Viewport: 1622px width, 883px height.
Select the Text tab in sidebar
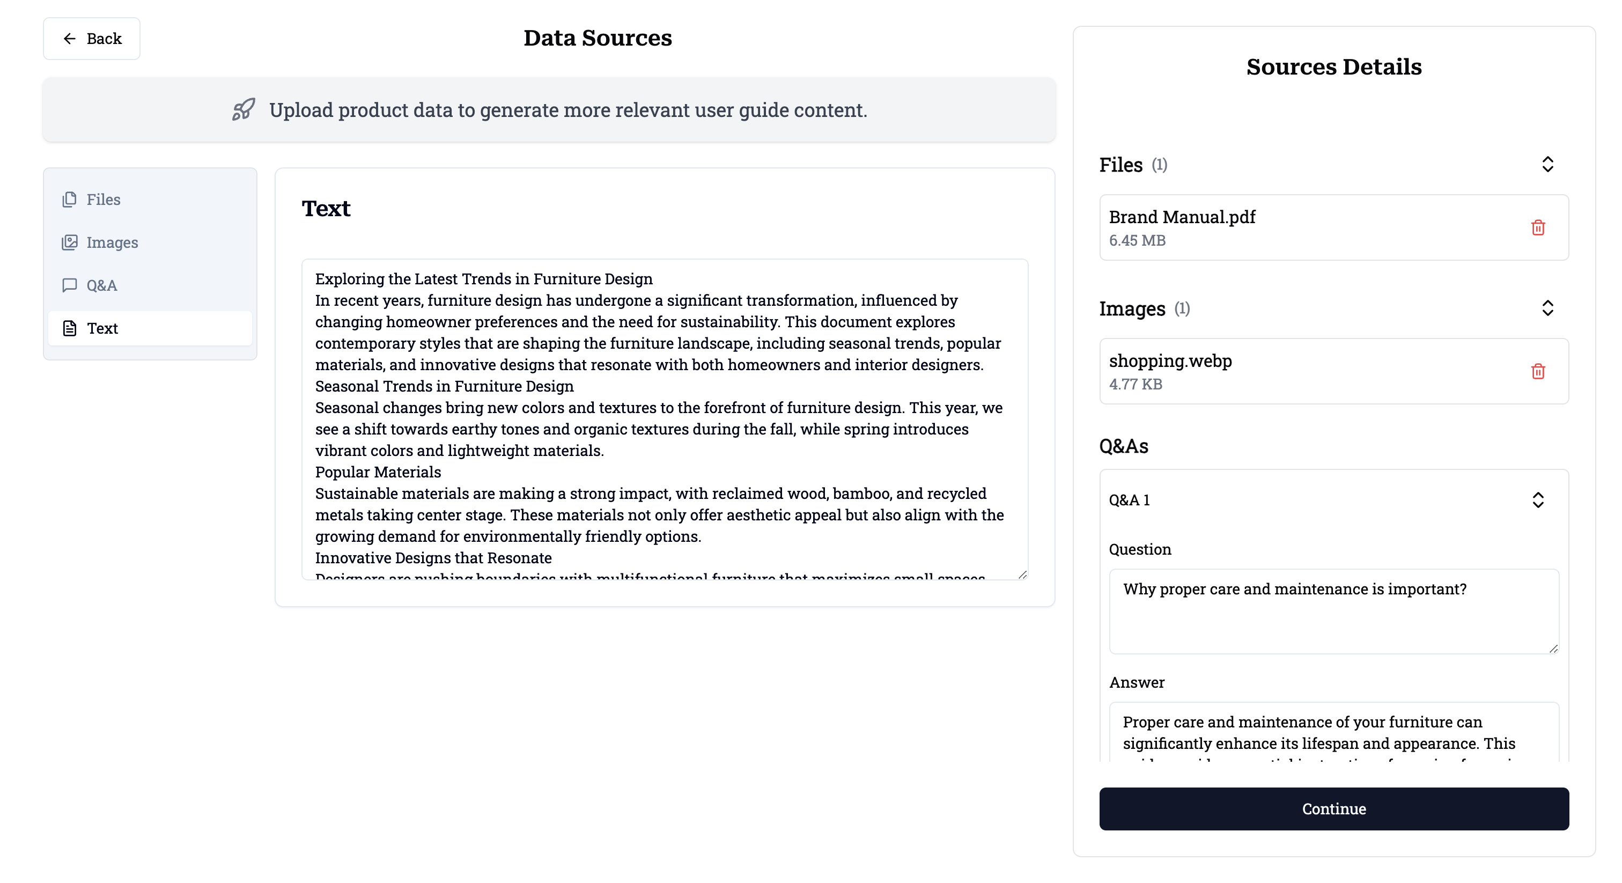click(102, 328)
